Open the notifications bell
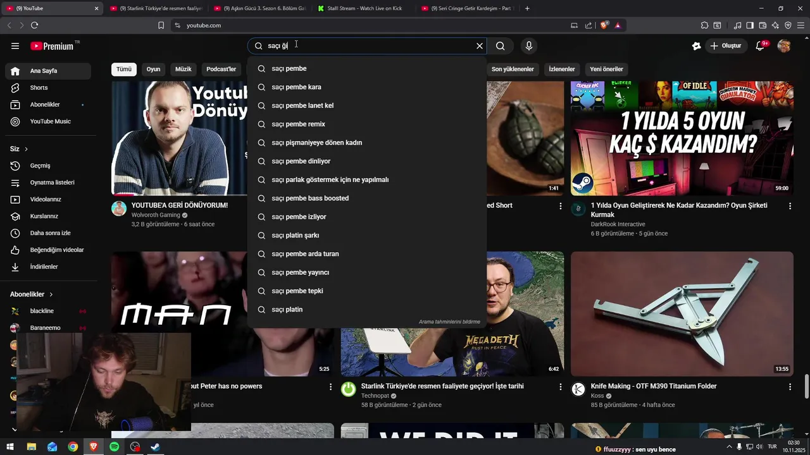Image resolution: width=810 pixels, height=455 pixels. pos(761,45)
